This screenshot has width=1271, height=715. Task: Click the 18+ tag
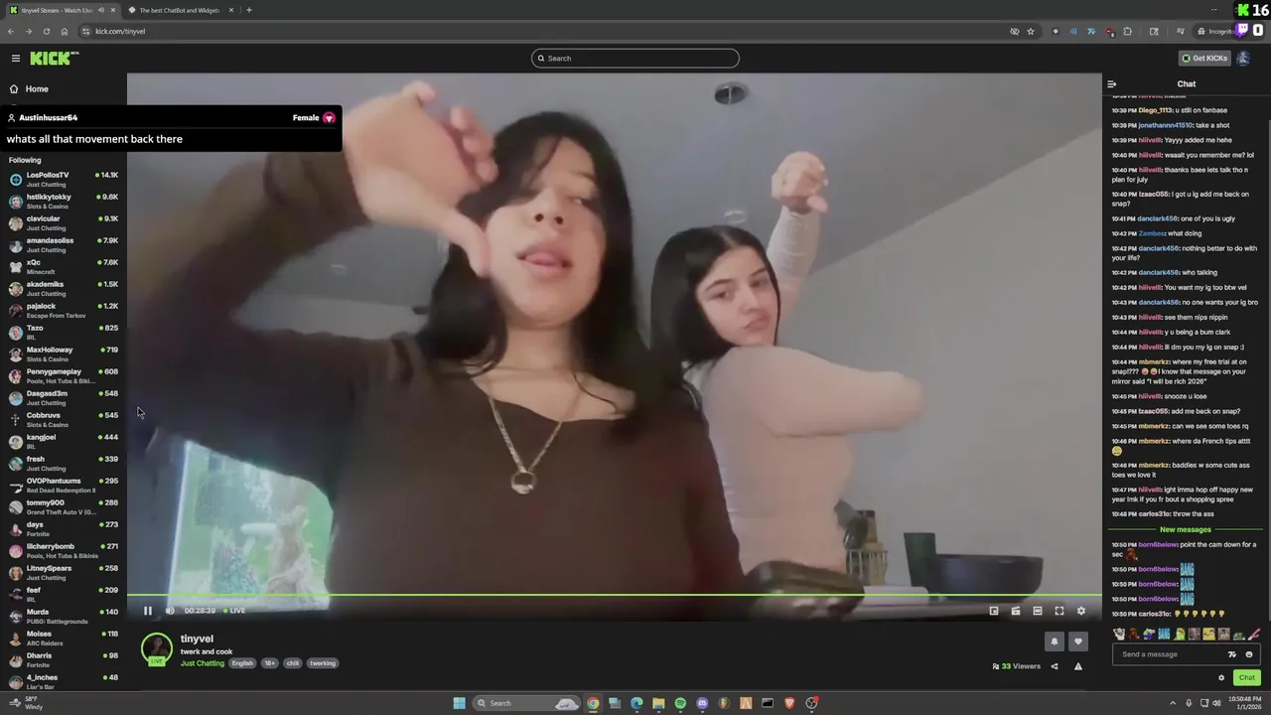(269, 663)
